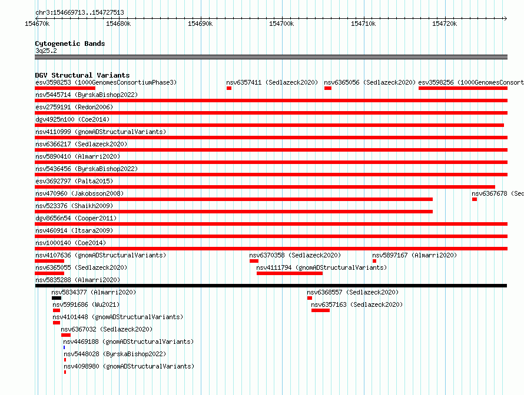
Task: Click the 154720k ruler tick label
Action: coord(445,24)
